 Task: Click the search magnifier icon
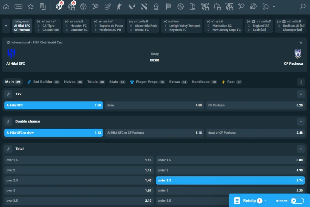tap(302, 7)
